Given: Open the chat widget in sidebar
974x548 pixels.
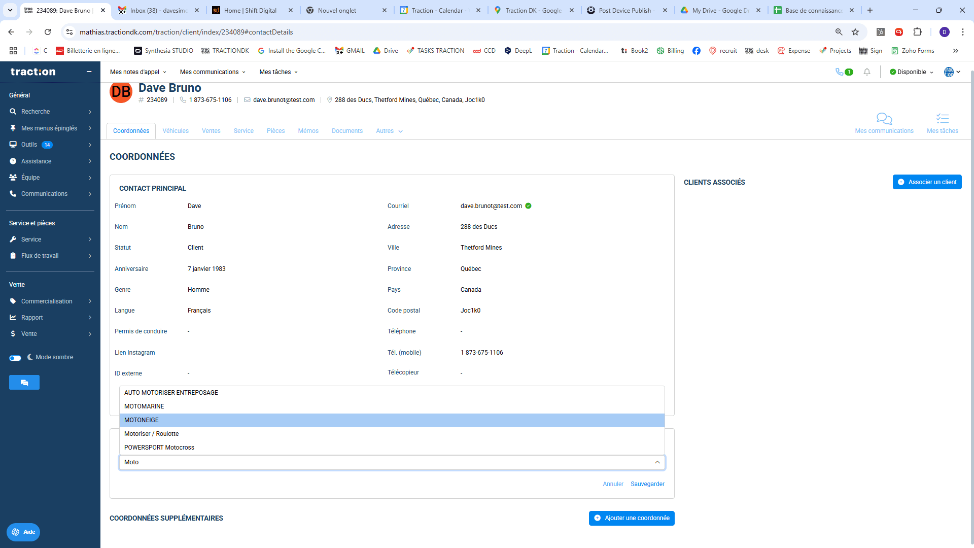Looking at the screenshot, I should 24,383.
